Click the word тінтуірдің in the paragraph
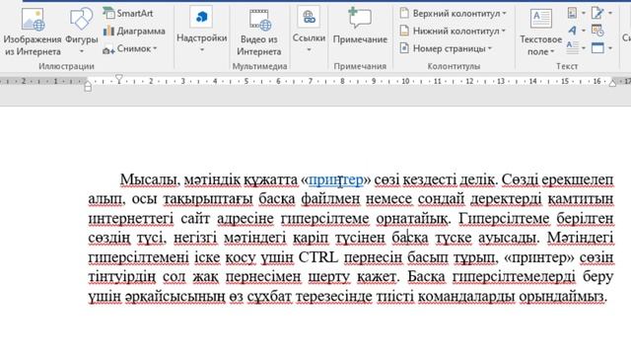 pyautogui.click(x=122, y=277)
